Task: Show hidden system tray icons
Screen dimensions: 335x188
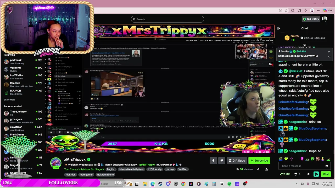Action: point(297,184)
